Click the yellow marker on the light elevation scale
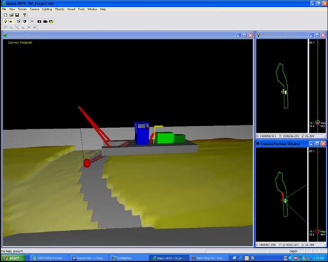 (318, 122)
